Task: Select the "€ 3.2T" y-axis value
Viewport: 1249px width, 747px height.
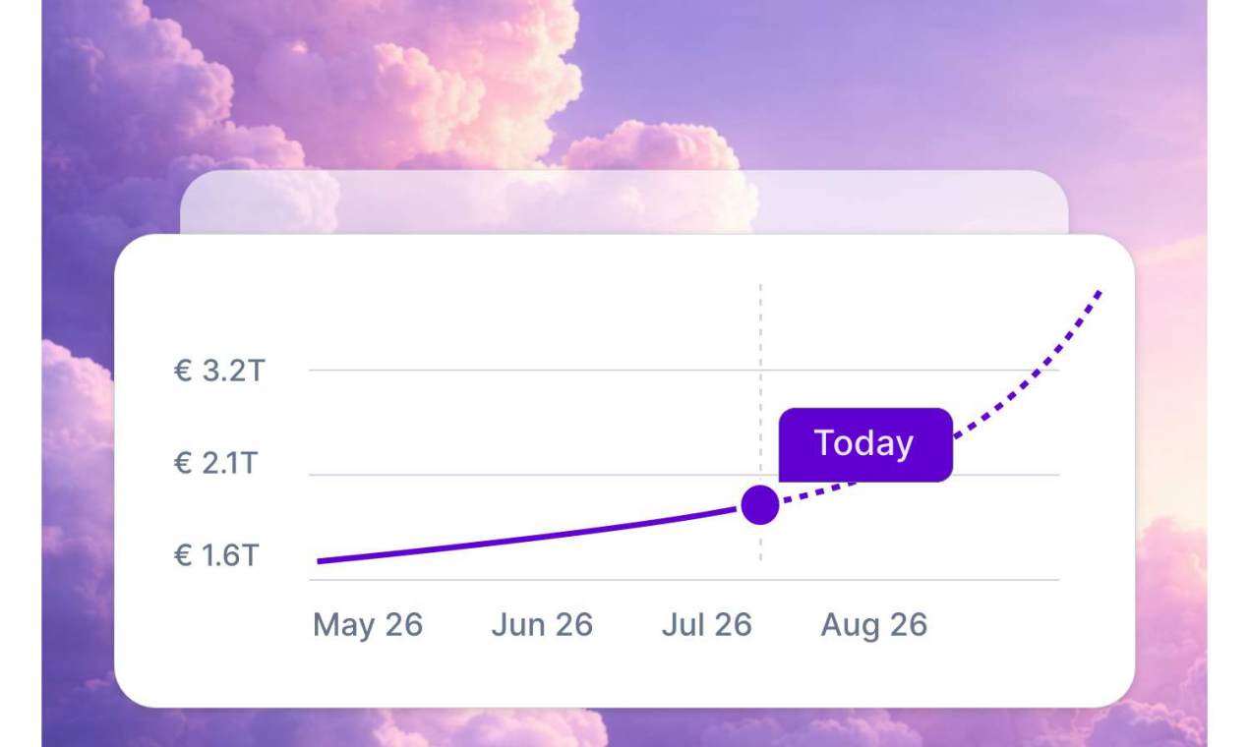Action: pos(219,372)
